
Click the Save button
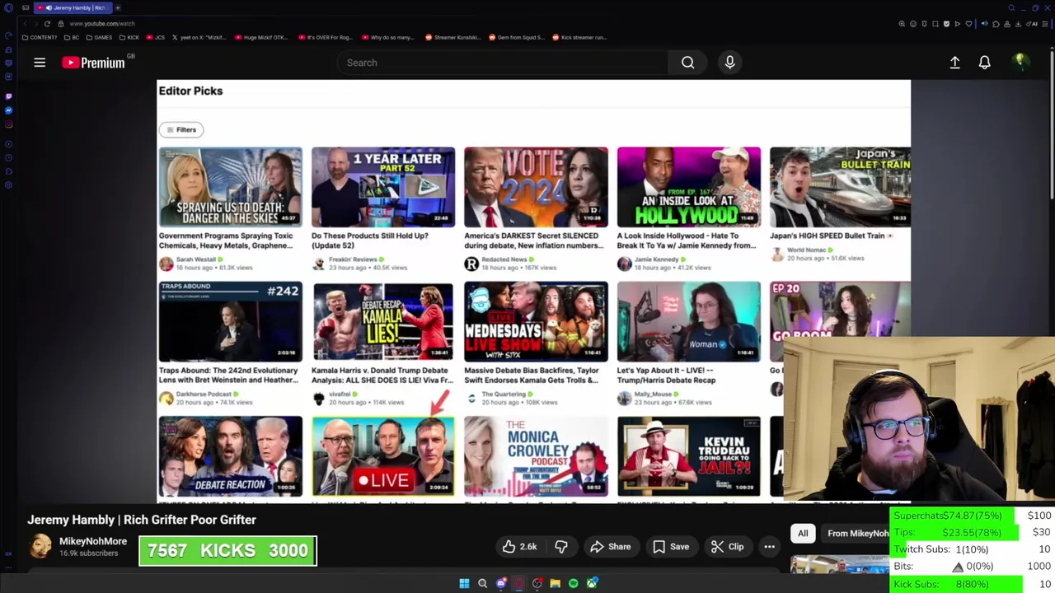point(670,547)
